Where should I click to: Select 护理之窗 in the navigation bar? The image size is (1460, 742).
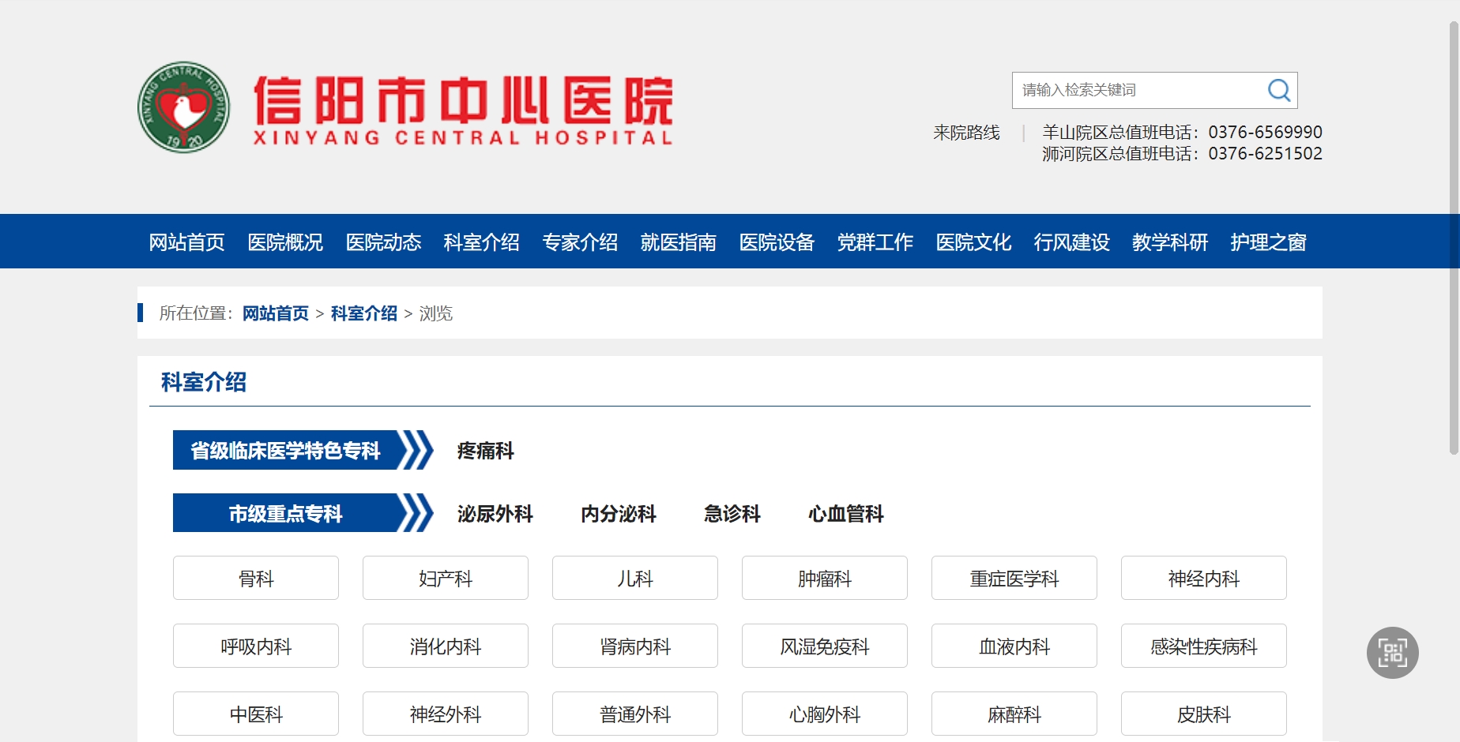(x=1268, y=242)
